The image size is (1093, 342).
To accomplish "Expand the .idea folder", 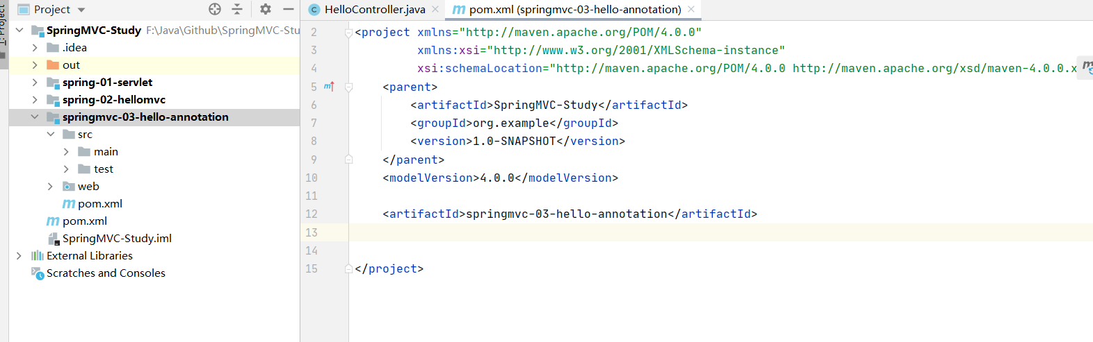I will 35,48.
